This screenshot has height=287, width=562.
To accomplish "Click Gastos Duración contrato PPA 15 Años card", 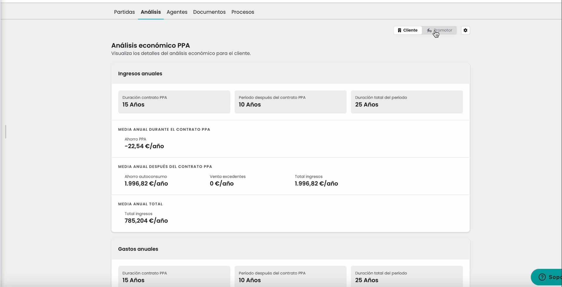I will pos(174,276).
